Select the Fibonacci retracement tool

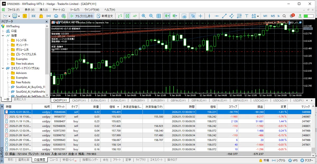(239, 16)
